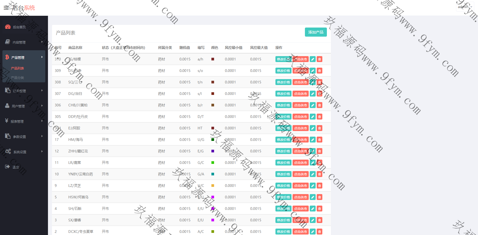
Task: Open the admin user dropdown
Action: (x=464, y=7)
